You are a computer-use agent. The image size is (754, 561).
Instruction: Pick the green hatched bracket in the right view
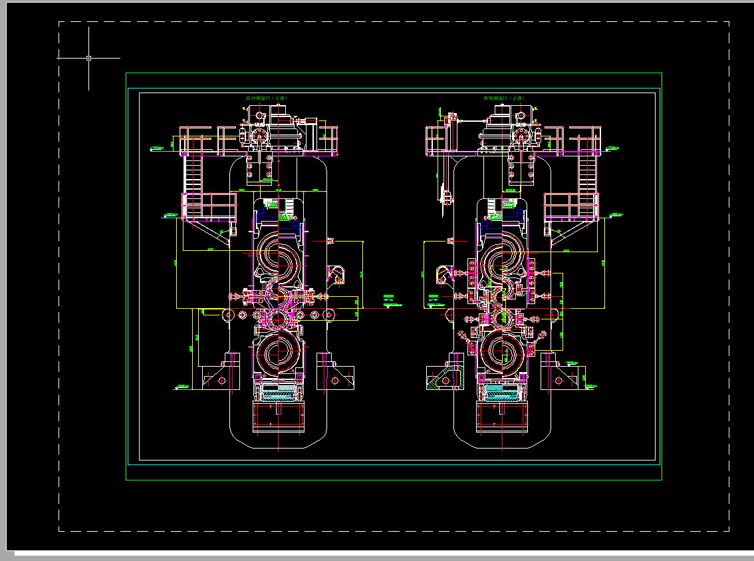tap(445, 378)
